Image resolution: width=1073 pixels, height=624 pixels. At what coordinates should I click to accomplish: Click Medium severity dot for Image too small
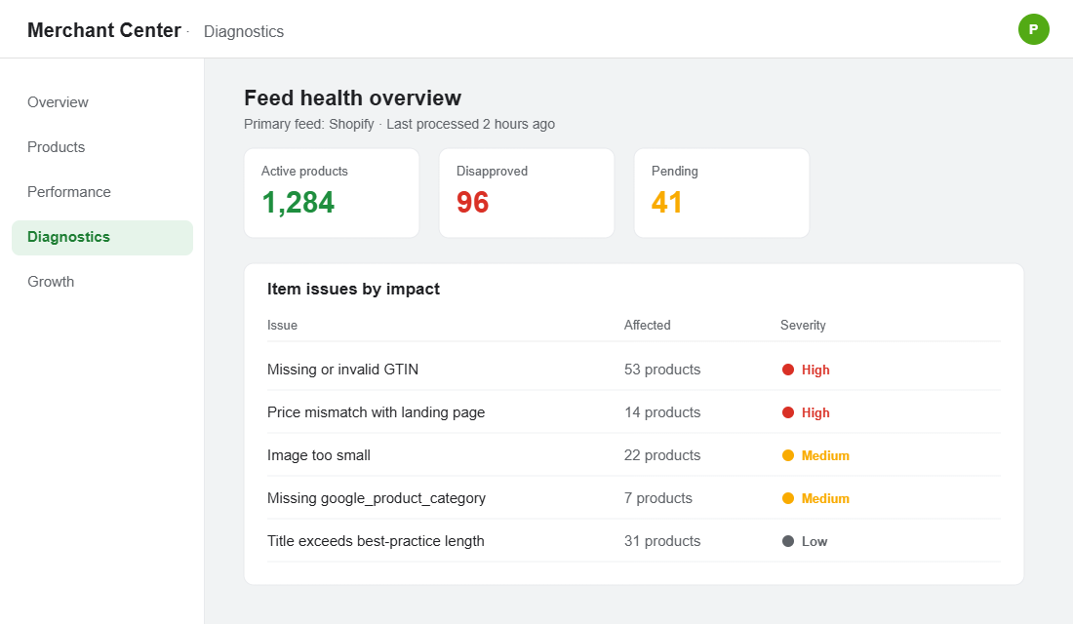pos(787,455)
